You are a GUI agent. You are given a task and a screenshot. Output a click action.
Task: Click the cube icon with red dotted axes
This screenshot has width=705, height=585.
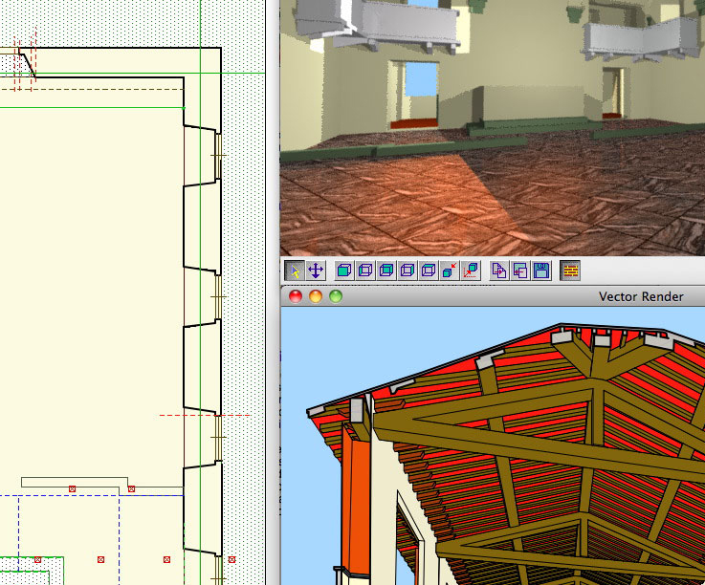(471, 271)
